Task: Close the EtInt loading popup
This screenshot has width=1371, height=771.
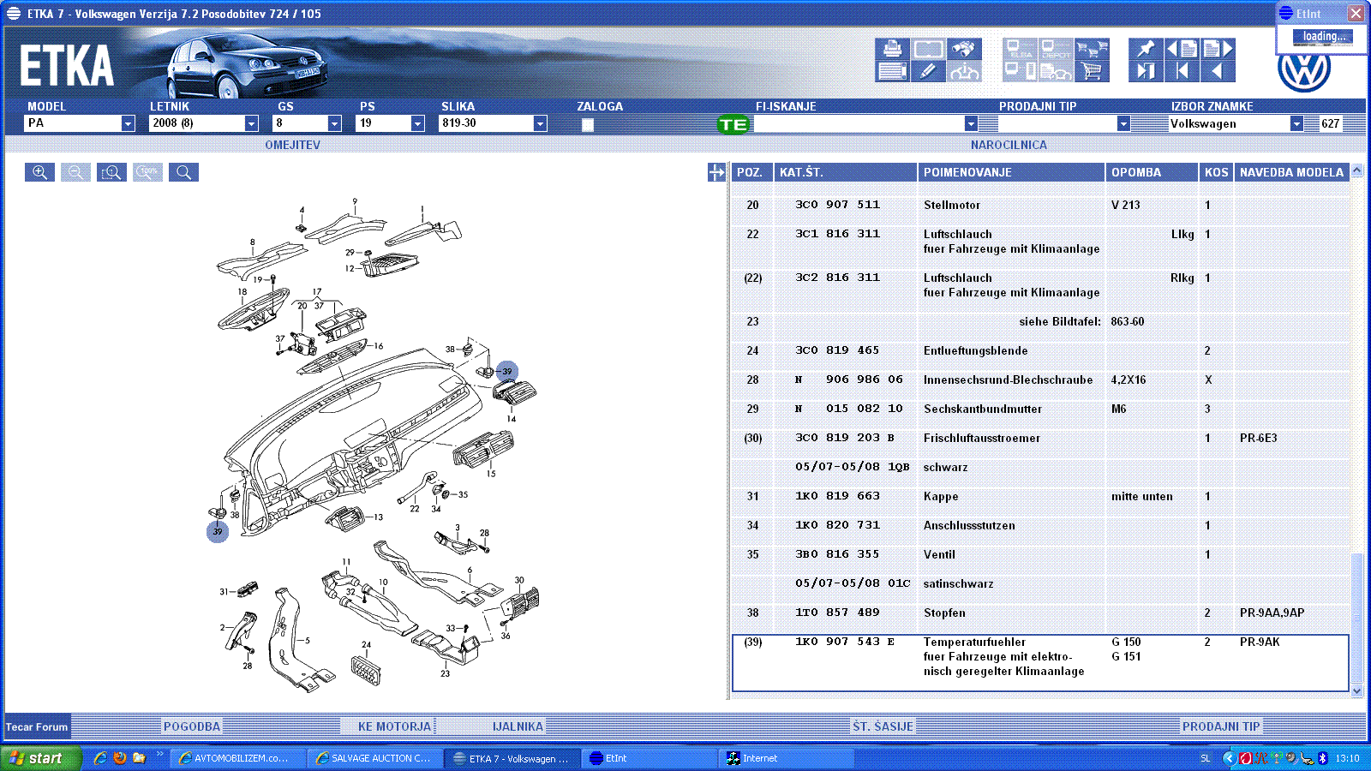Action: [1356, 13]
